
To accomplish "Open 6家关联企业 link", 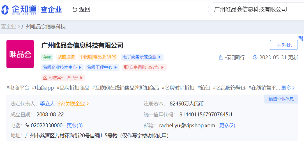I will [x=73, y=104].
